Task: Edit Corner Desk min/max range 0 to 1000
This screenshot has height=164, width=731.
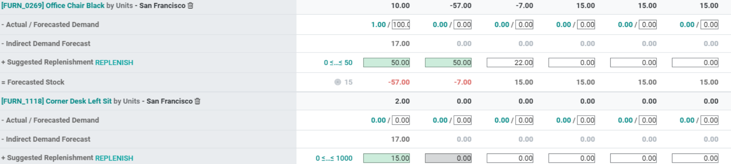Action: [x=334, y=158]
